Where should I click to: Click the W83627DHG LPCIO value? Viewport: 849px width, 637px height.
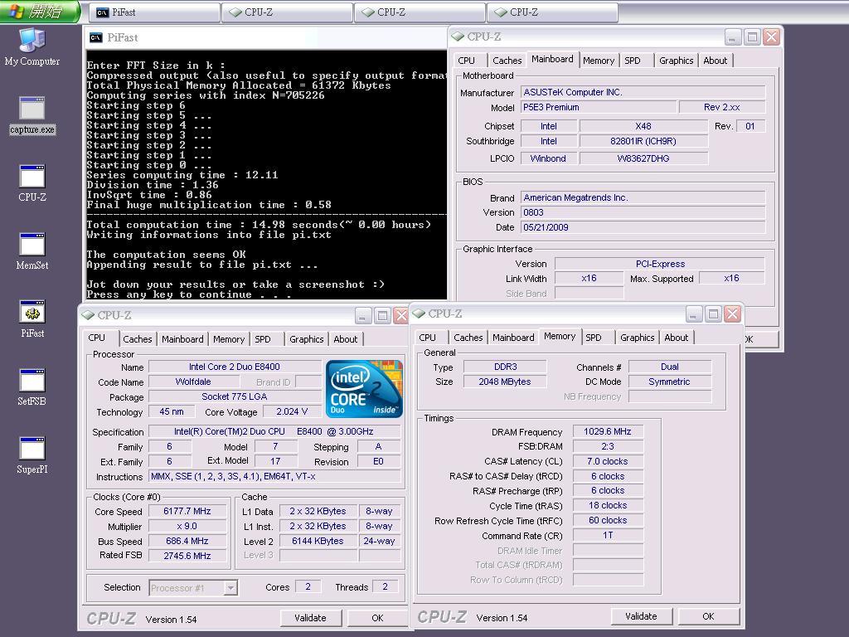pos(643,158)
